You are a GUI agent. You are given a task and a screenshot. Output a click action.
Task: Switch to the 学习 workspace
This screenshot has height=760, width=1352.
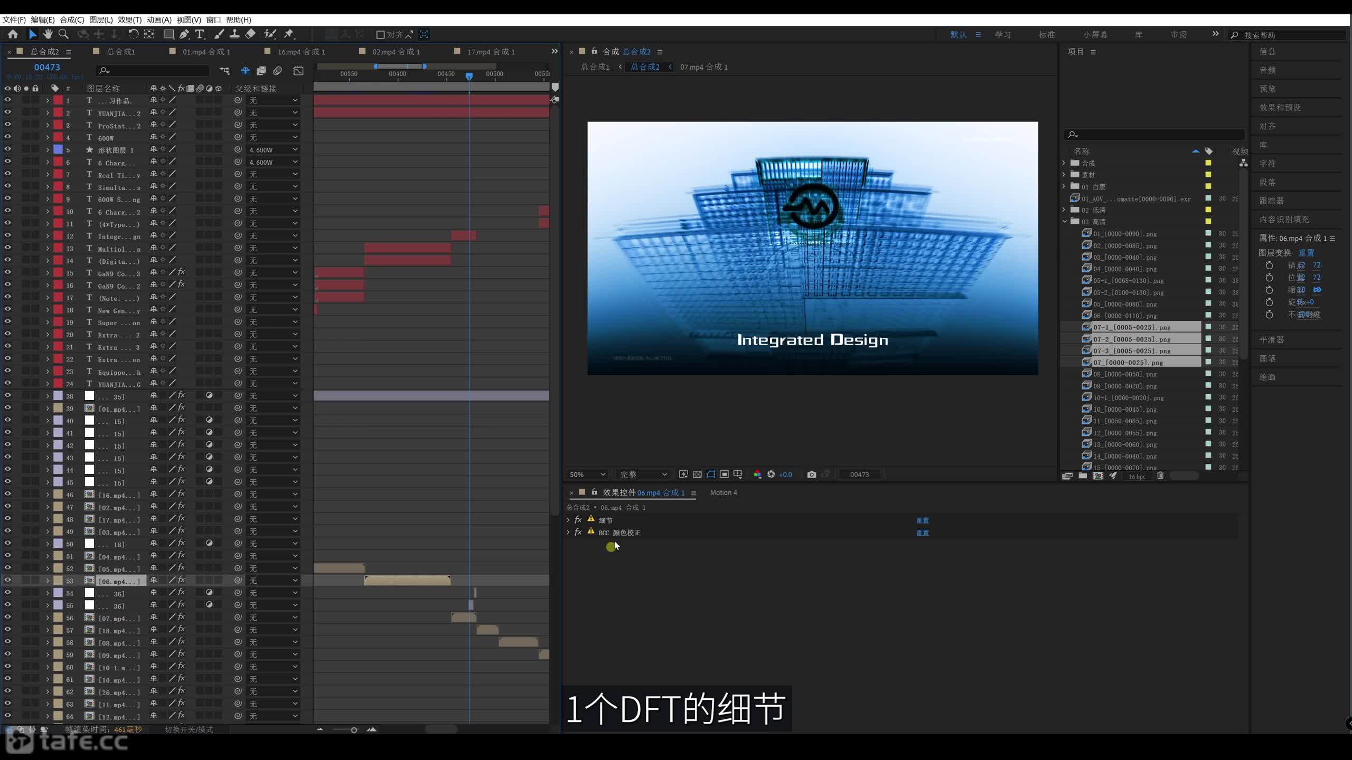point(1003,34)
